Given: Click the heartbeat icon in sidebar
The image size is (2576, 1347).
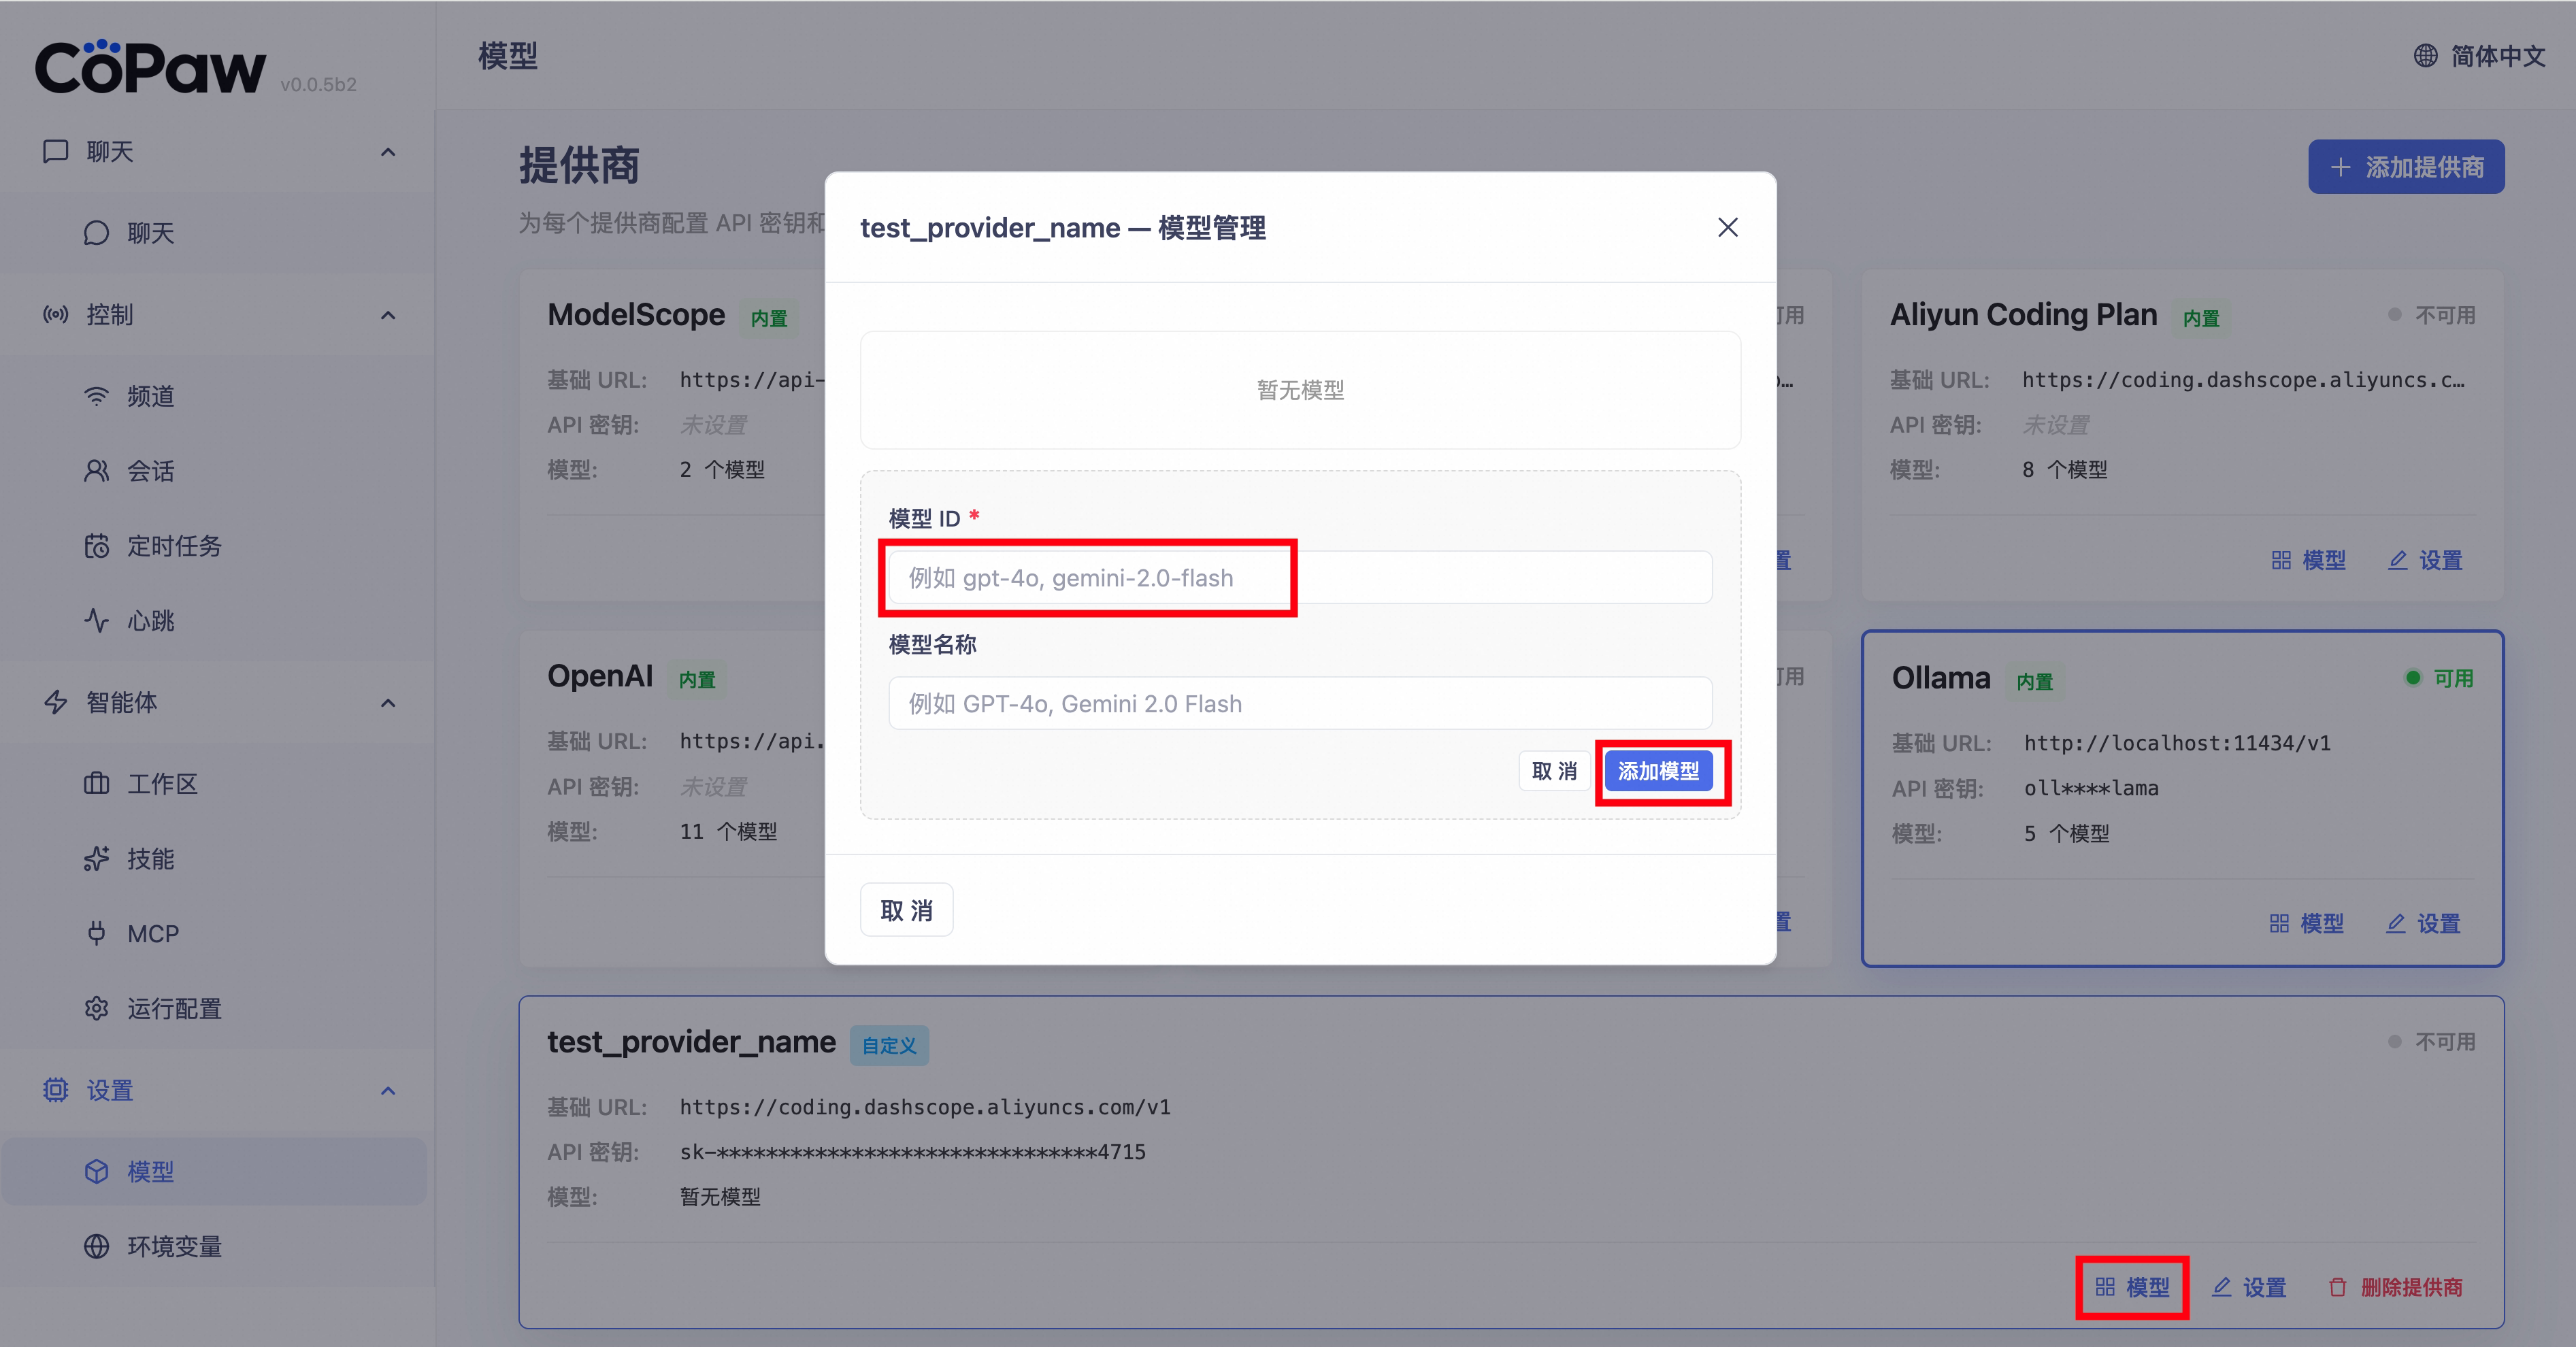Looking at the screenshot, I should pos(96,621).
